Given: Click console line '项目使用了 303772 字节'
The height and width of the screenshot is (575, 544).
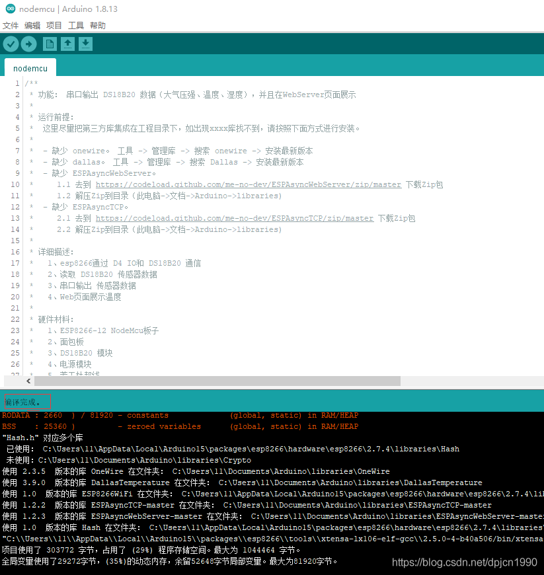Looking at the screenshot, I should (x=151, y=551).
